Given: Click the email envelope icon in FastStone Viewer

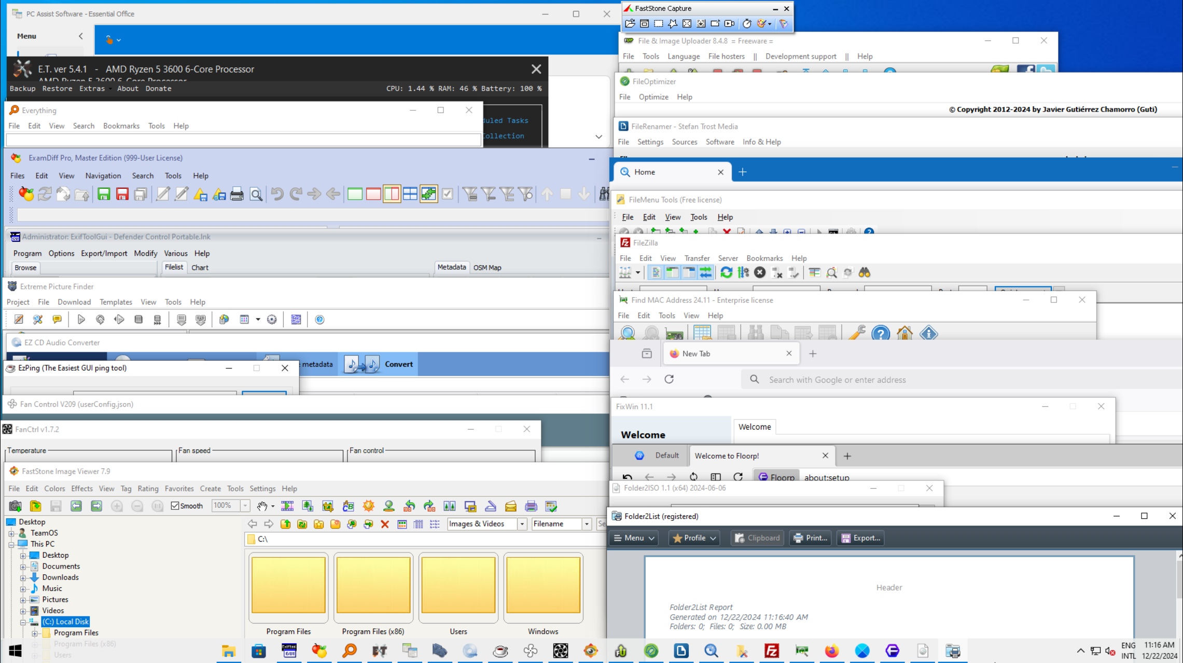Looking at the screenshot, I should pyautogui.click(x=511, y=506).
